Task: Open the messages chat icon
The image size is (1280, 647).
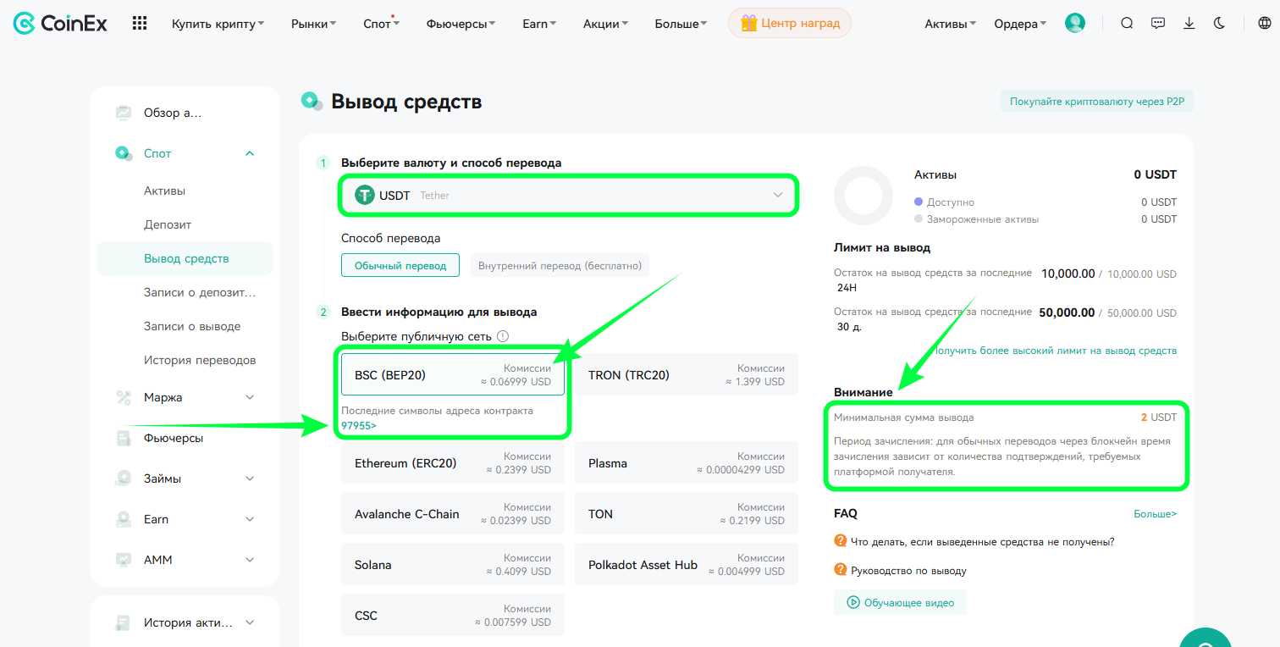Action: tap(1158, 24)
